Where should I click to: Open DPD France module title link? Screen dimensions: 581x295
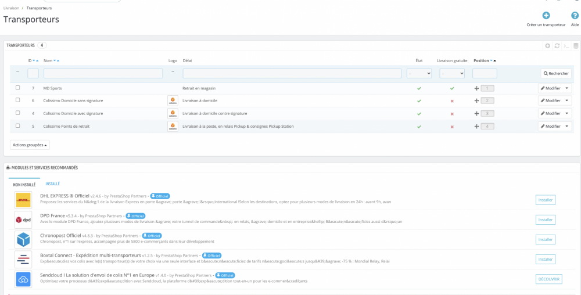click(x=52, y=215)
